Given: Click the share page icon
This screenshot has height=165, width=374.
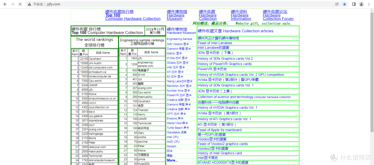Looking at the screenshot, I should (337, 4).
